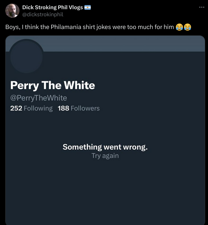Open the three-dot more options menu
208x225 pixels.
[202, 7]
